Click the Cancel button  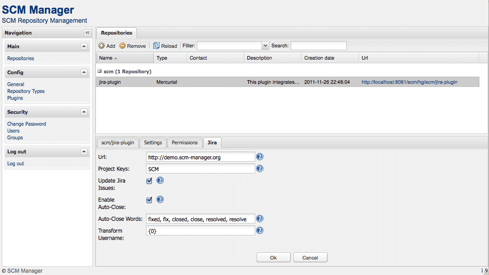coord(310,257)
